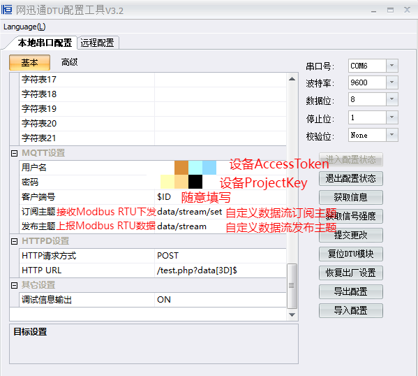418x376 pixels.
Task: Open the 串口号 COM6 dropdown
Action: 392,66
